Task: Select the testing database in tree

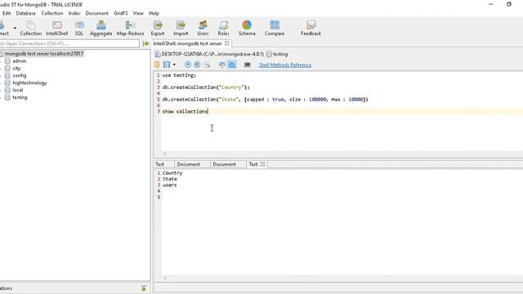Action: tap(20, 98)
